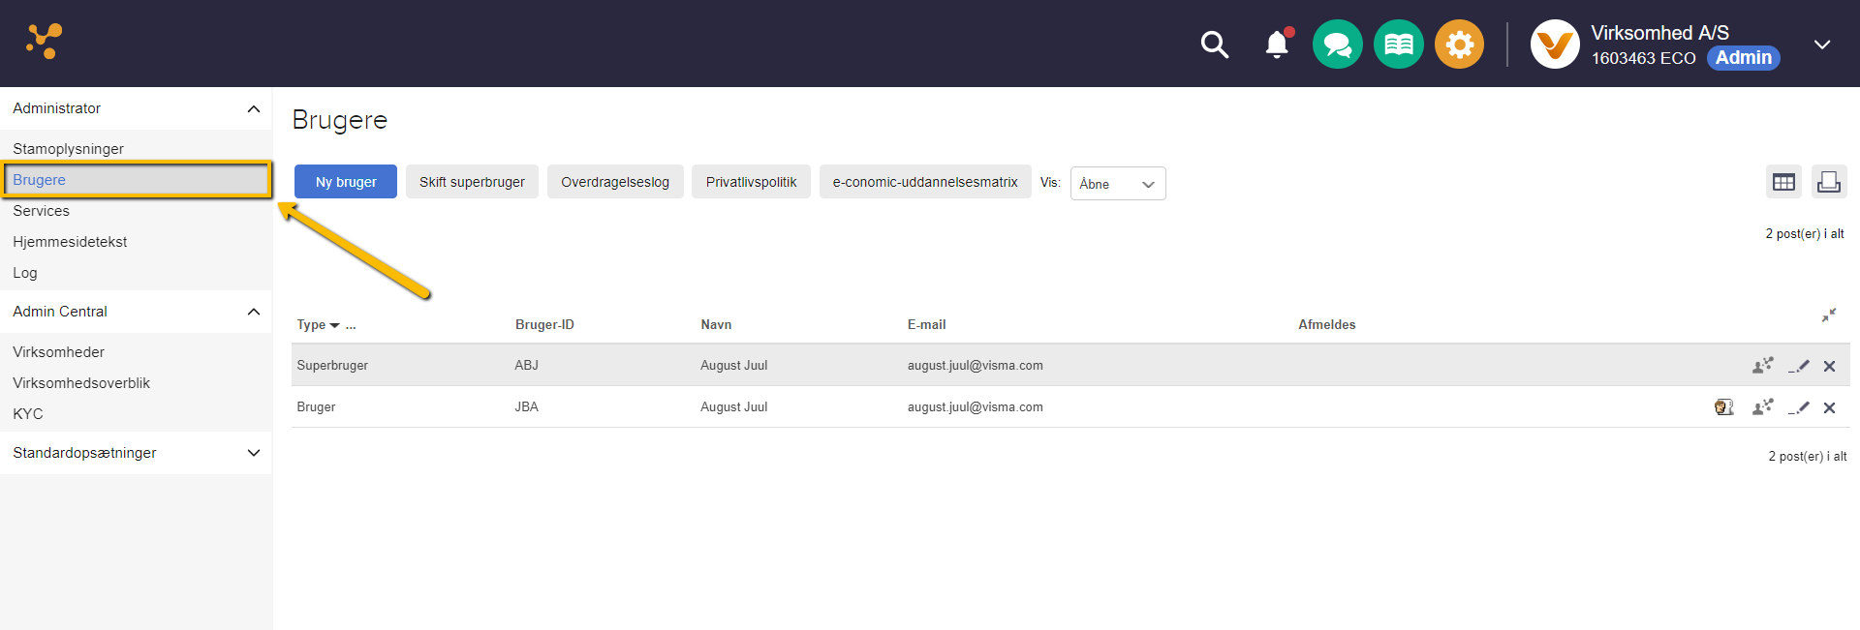Open the orange settings gear
Image resolution: width=1860 pixels, height=630 pixels.
[1459, 45]
